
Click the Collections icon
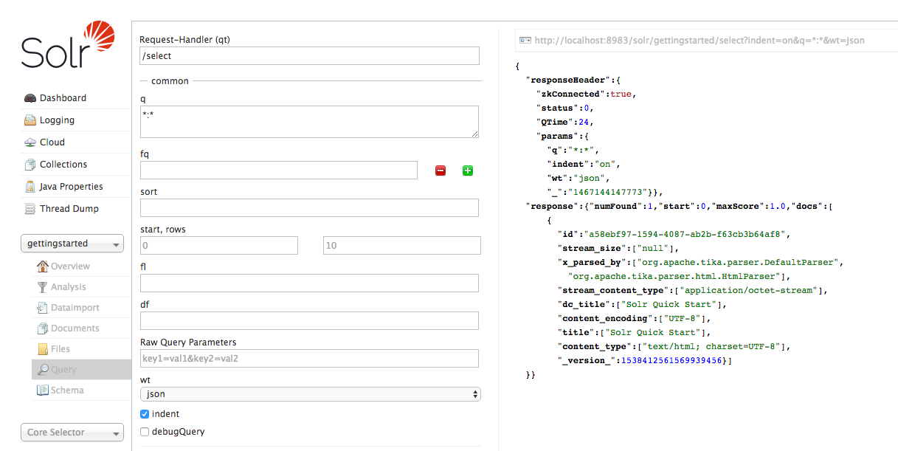tap(30, 165)
